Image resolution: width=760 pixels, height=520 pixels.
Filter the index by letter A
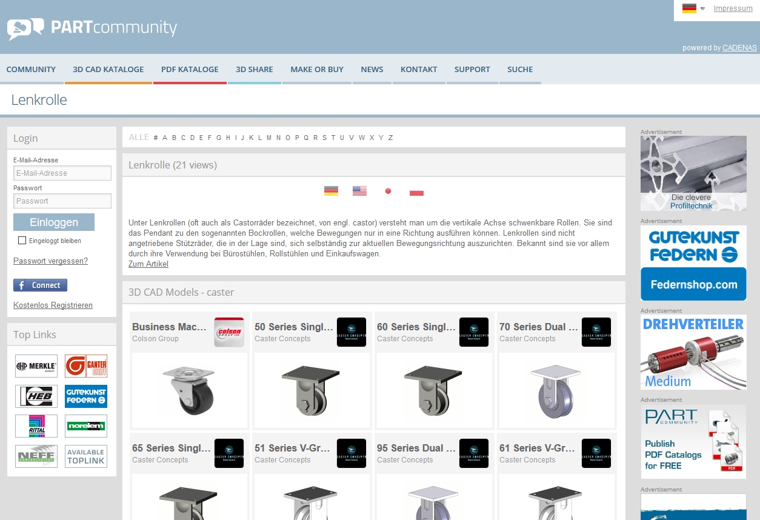coord(165,138)
